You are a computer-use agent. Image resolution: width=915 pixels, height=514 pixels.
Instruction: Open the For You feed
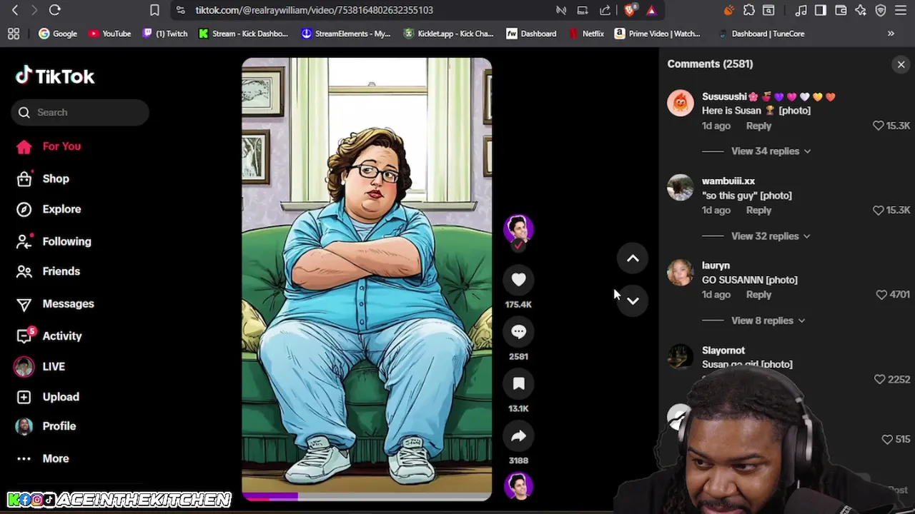[x=61, y=146]
